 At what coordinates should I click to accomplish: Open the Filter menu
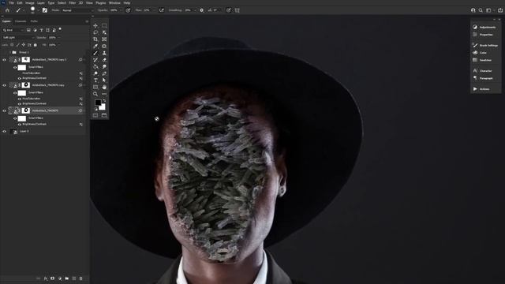click(72, 3)
